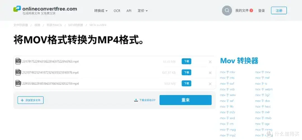
Task: Remove the 2311791752….mp4 file with X
Action: (210, 62)
